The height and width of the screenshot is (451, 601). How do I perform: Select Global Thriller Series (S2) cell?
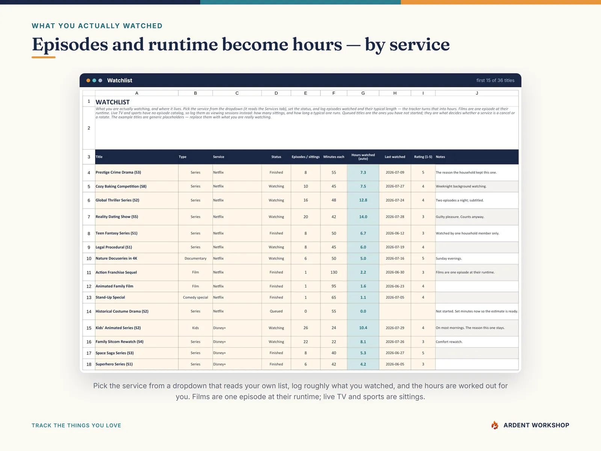click(137, 200)
